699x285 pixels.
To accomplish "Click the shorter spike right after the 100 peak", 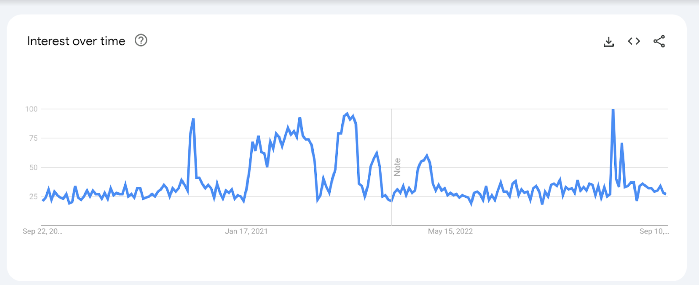I will coord(622,144).
